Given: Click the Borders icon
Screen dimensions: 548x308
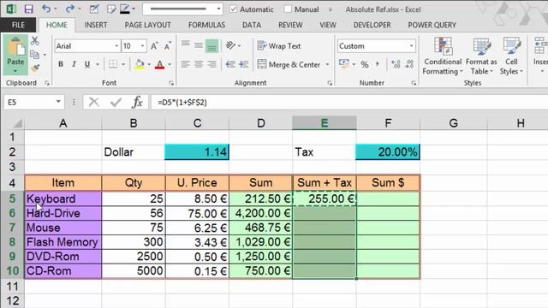Looking at the screenshot, I should [113, 64].
